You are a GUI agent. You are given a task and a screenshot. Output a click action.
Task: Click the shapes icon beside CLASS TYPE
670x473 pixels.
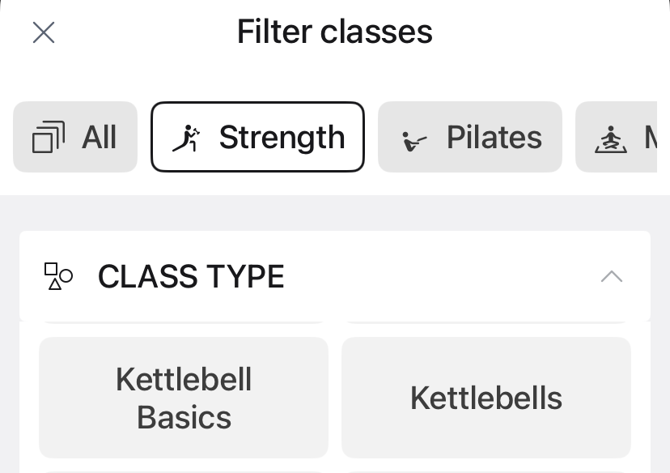[x=58, y=276]
